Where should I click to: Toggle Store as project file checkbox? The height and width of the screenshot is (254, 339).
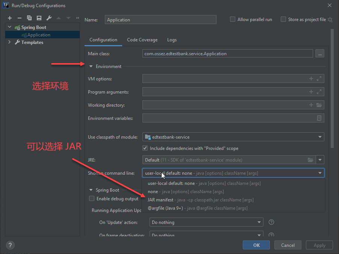pyautogui.click(x=283, y=20)
